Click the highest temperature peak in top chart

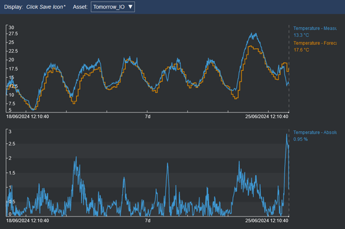click(x=253, y=34)
